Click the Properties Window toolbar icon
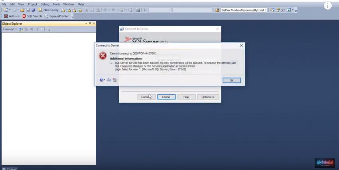The width and height of the screenshot is (339, 170). pos(278,10)
